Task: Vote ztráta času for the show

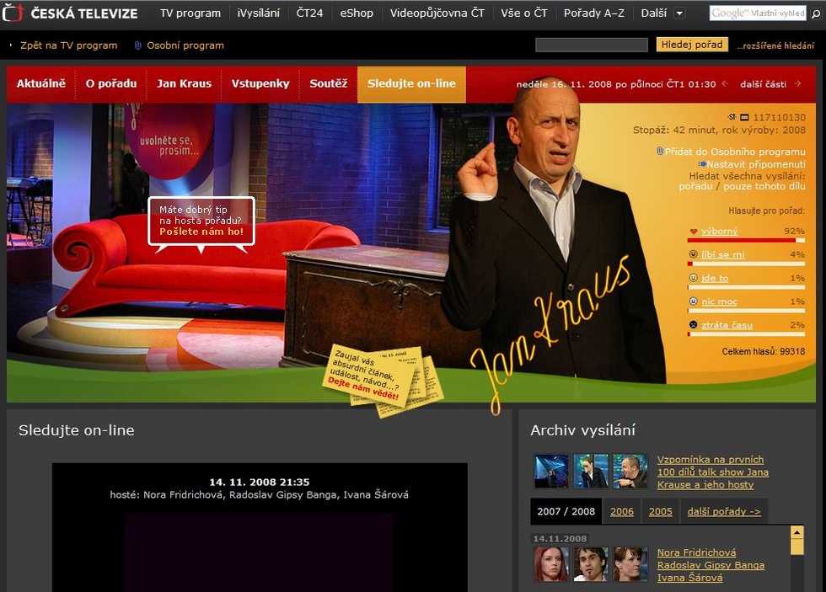Action: pyautogui.click(x=727, y=325)
